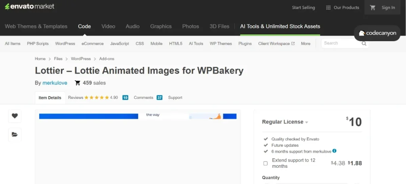Click the sales cart icon

pyautogui.click(x=77, y=83)
